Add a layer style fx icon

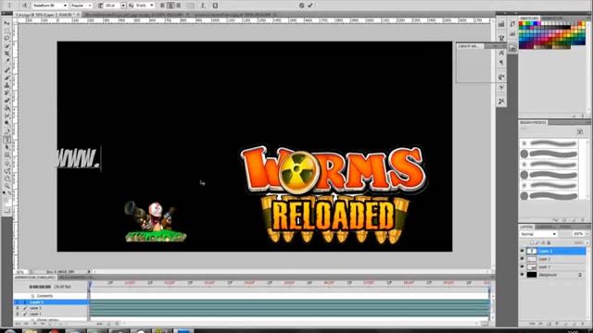pos(540,324)
